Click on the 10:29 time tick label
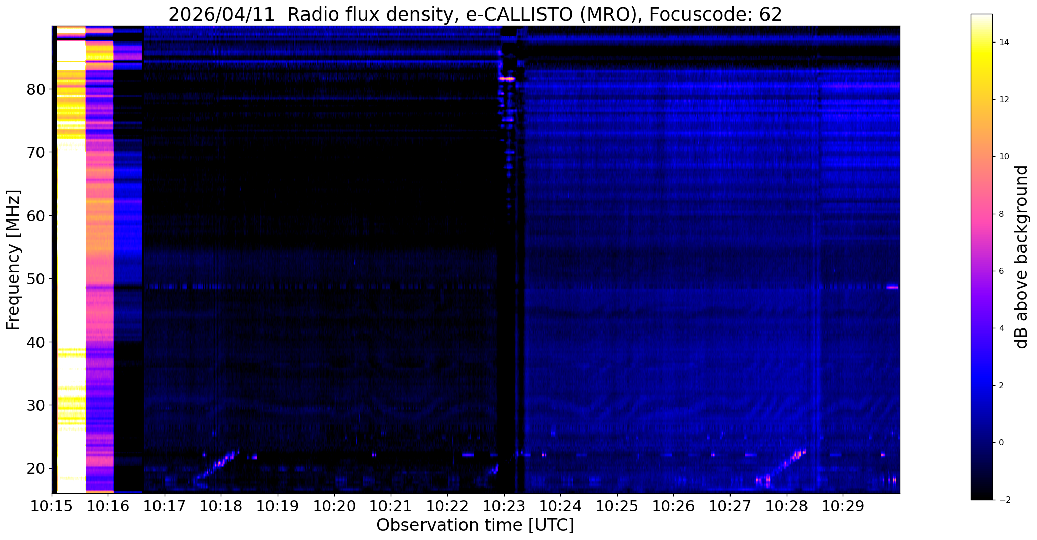 tap(843, 506)
